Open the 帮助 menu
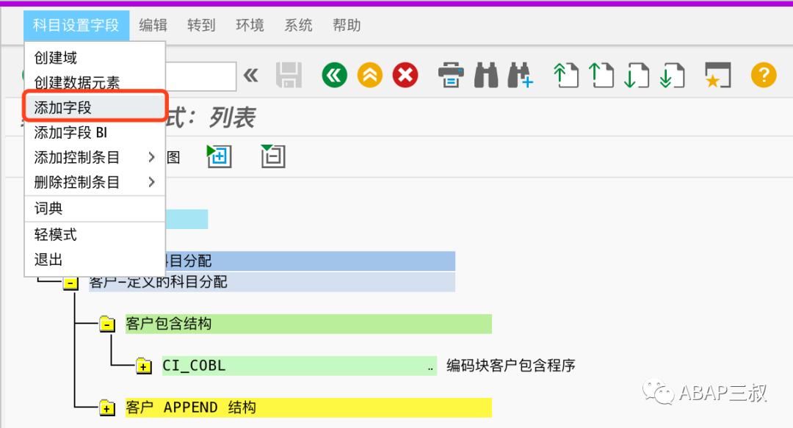Image resolution: width=793 pixels, height=428 pixels. click(x=347, y=25)
